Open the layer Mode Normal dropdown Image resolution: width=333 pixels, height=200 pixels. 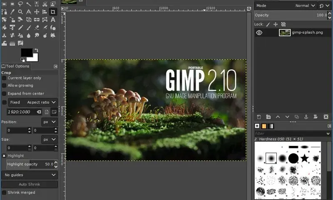point(286,6)
